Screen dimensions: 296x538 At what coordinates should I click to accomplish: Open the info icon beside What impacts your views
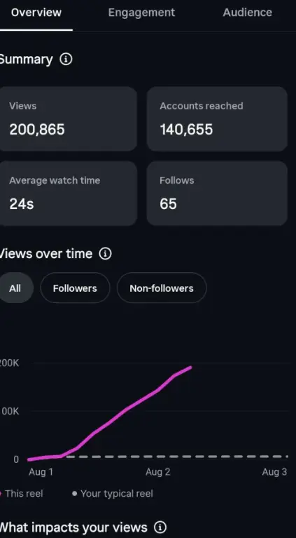tap(160, 527)
